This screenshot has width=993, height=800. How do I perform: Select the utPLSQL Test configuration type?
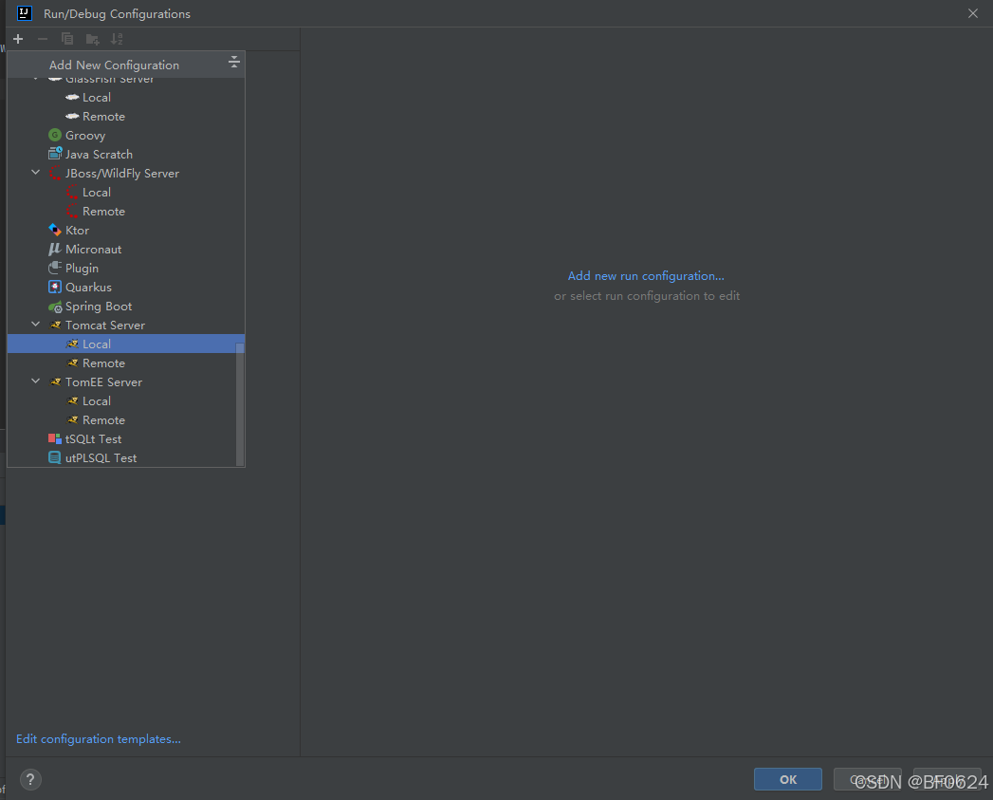[125, 457]
